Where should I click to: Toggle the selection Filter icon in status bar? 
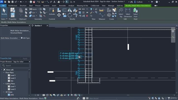pos(169,98)
